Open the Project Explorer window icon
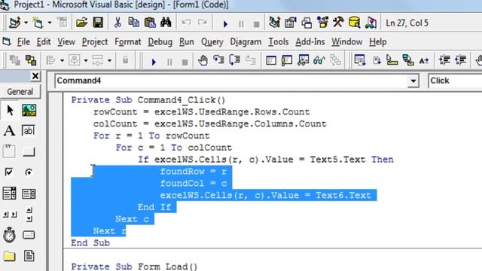The width and height of the screenshot is (482, 271). (274, 23)
